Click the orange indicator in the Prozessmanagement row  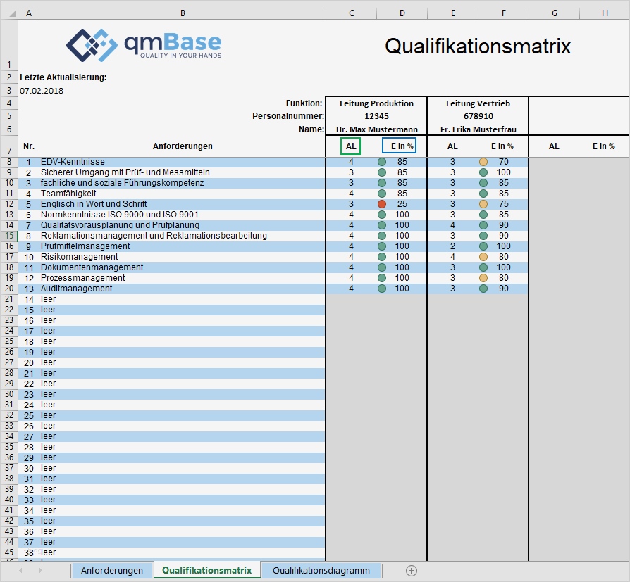[x=483, y=278]
